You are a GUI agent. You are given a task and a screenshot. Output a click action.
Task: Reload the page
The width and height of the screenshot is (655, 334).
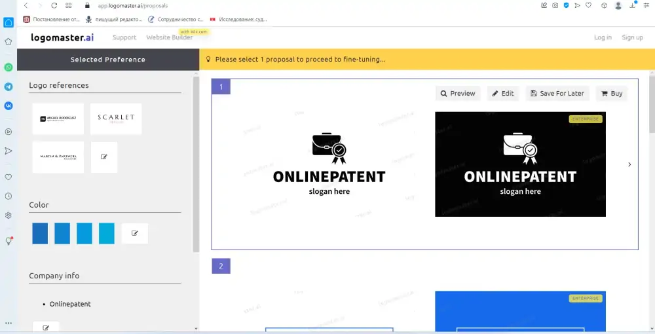(x=54, y=5)
